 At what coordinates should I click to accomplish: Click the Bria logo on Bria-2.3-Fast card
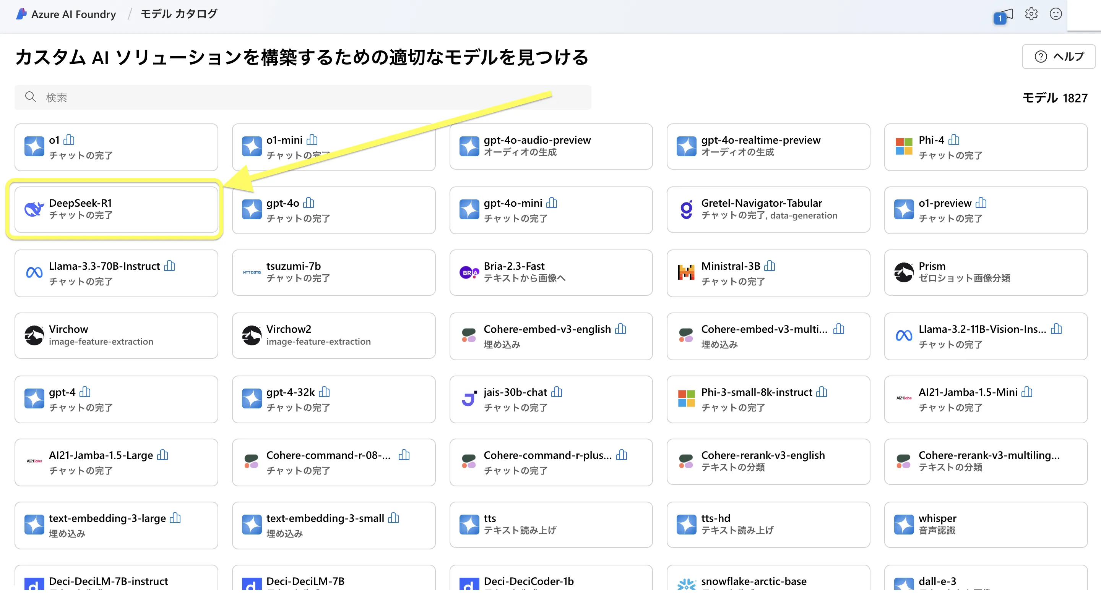coord(469,272)
